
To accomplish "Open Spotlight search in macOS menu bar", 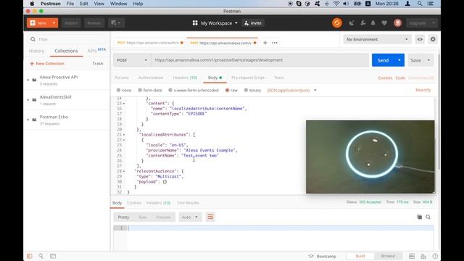I will [420, 4].
